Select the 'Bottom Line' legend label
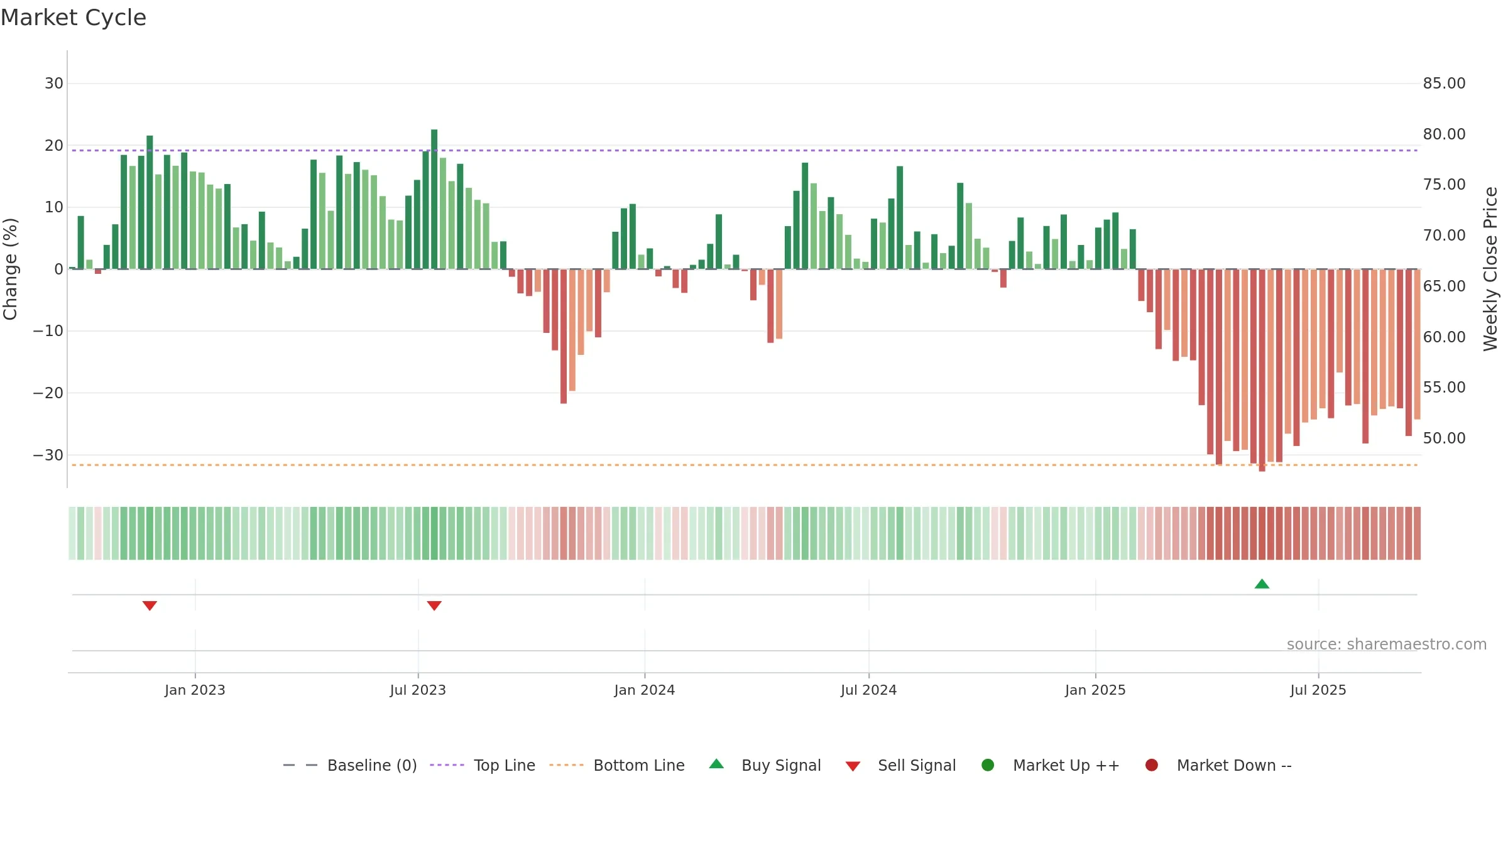The width and height of the screenshot is (1508, 848). pyautogui.click(x=639, y=766)
